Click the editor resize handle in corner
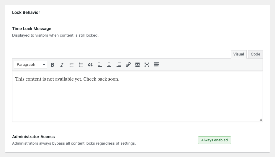The image size is (275, 157). [x=261, y=120]
